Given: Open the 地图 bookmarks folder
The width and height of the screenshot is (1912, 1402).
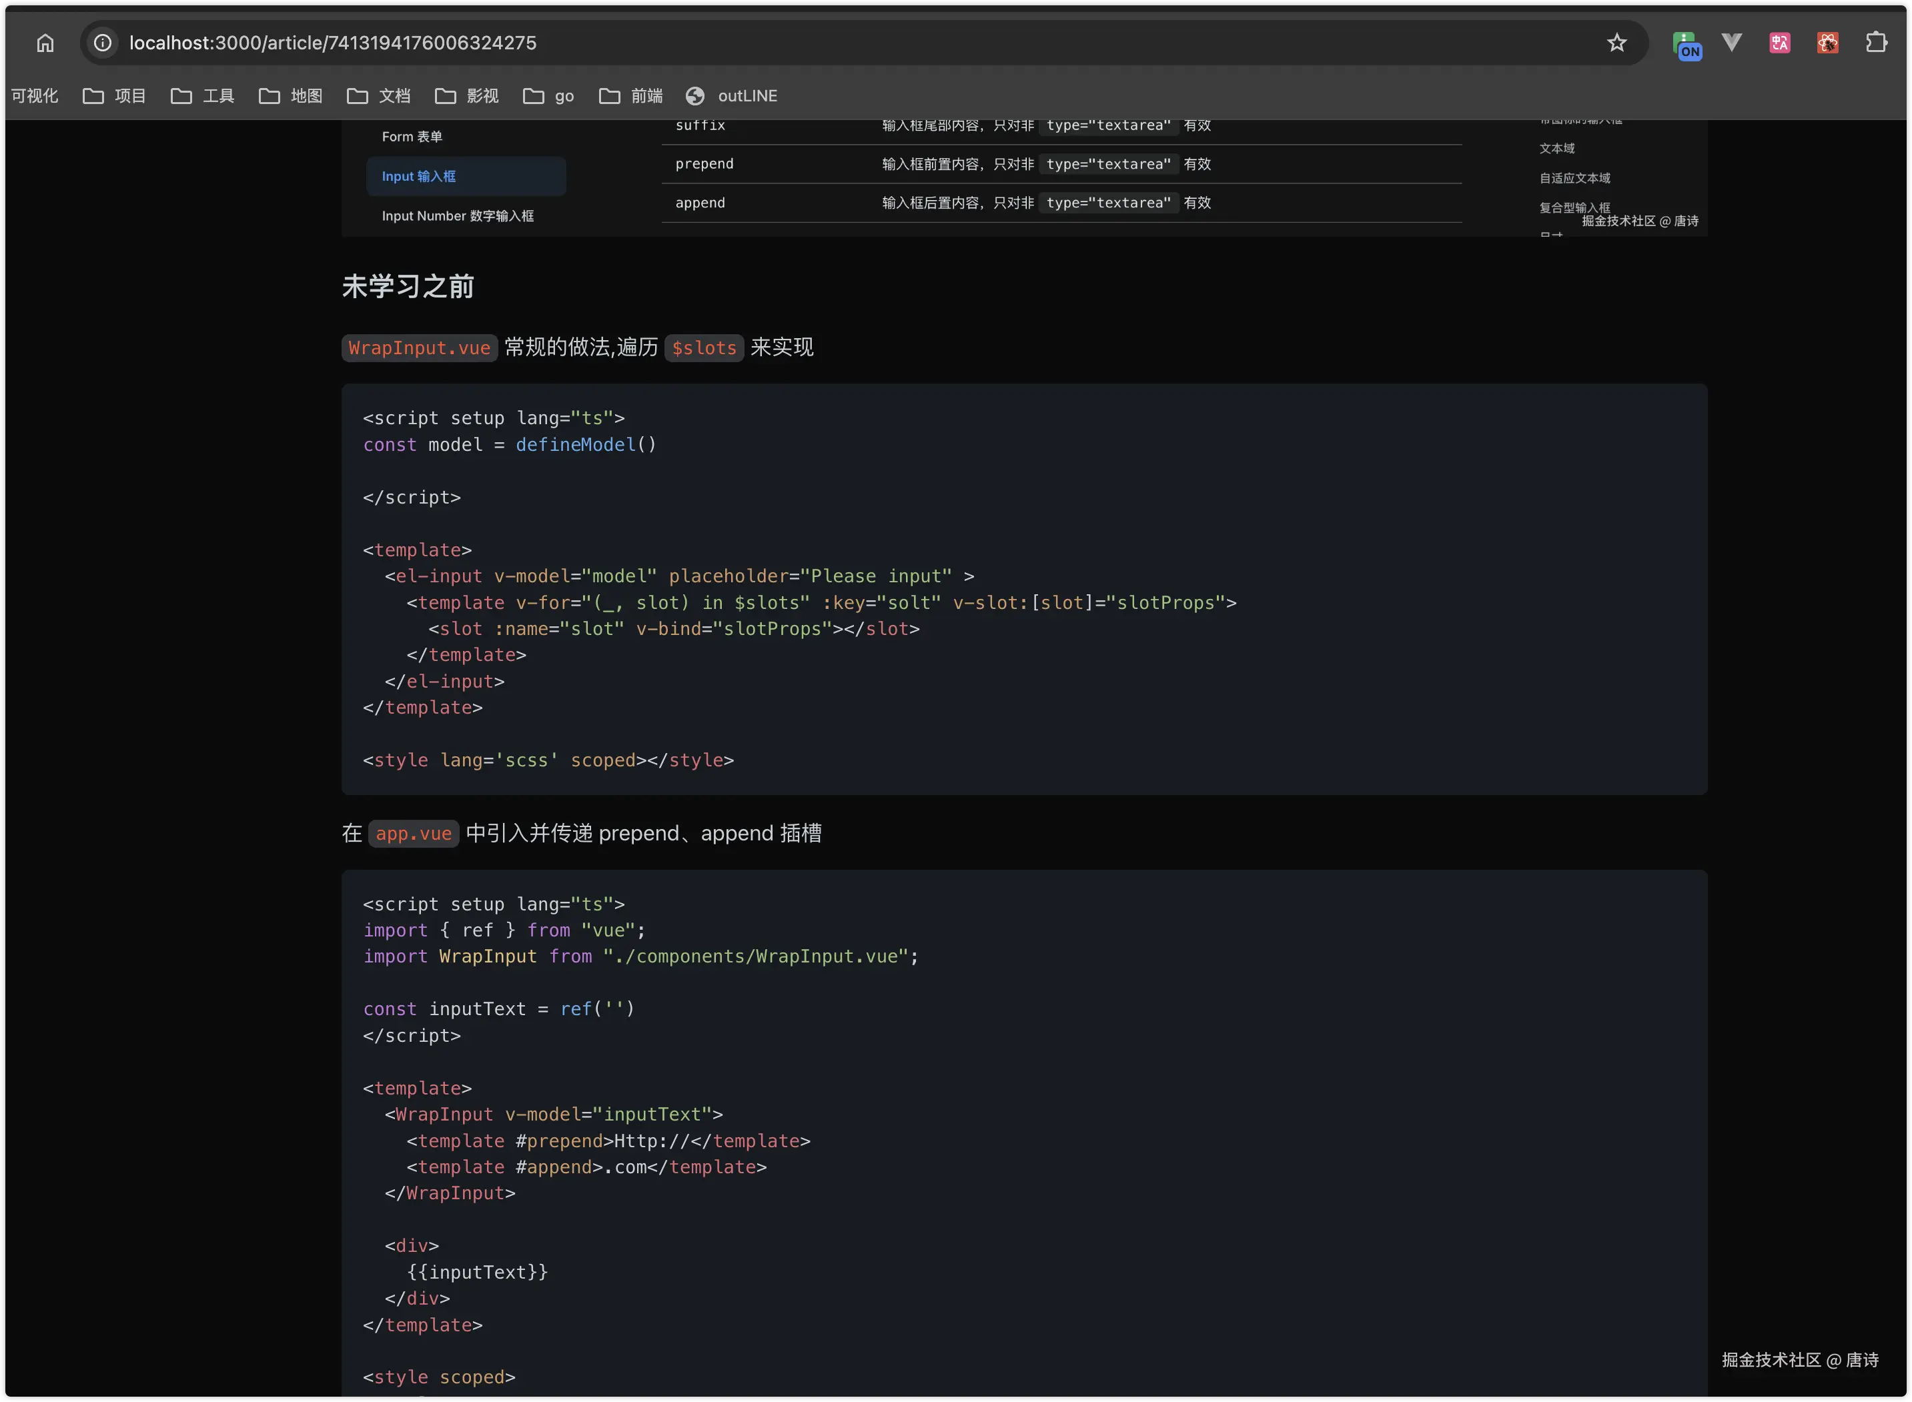Looking at the screenshot, I should pyautogui.click(x=291, y=96).
